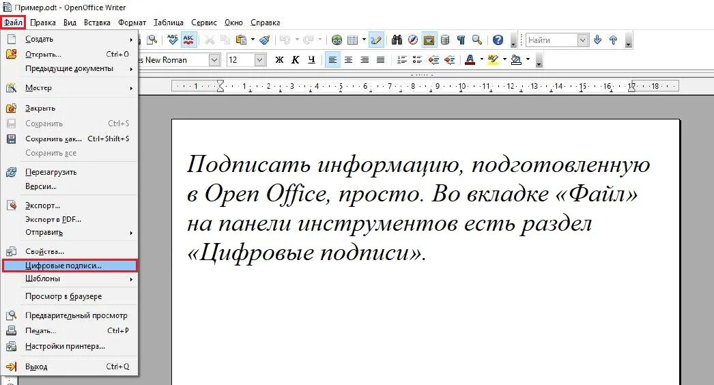Click the font size field showing 12
This screenshot has width=714, height=385.
(241, 59)
